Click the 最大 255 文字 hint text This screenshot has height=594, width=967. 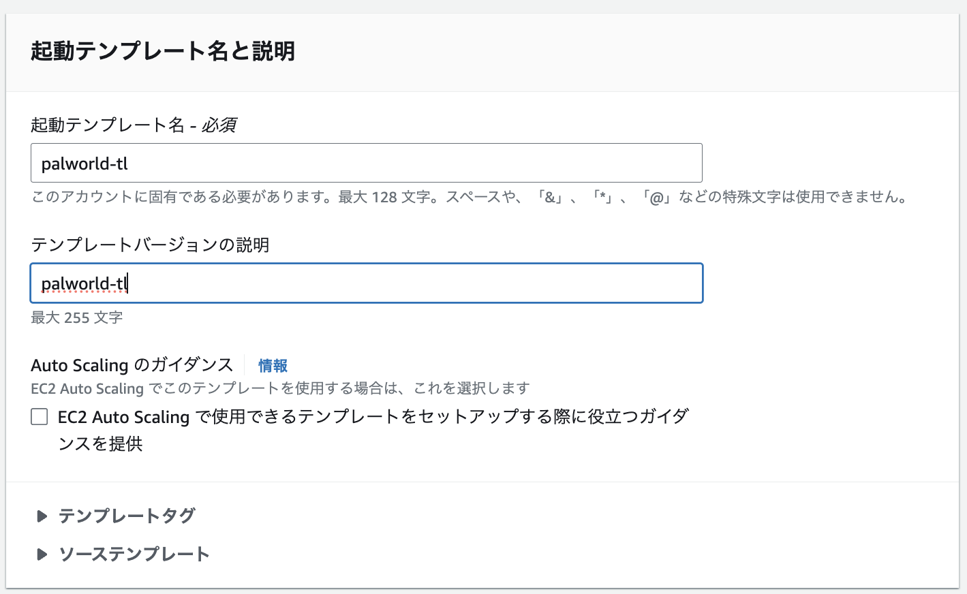(x=77, y=317)
